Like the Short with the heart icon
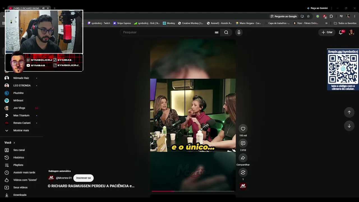 243,129
